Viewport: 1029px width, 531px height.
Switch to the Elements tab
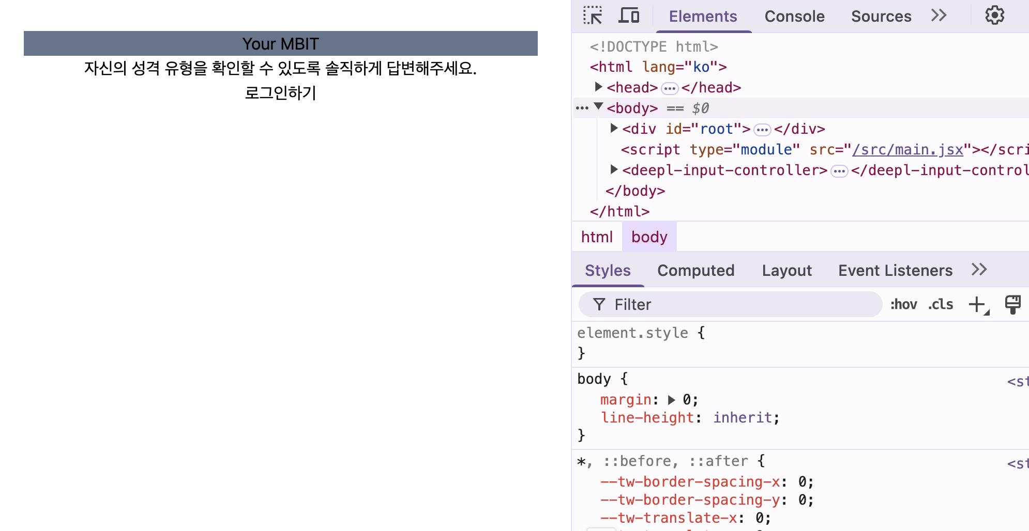[x=703, y=17]
